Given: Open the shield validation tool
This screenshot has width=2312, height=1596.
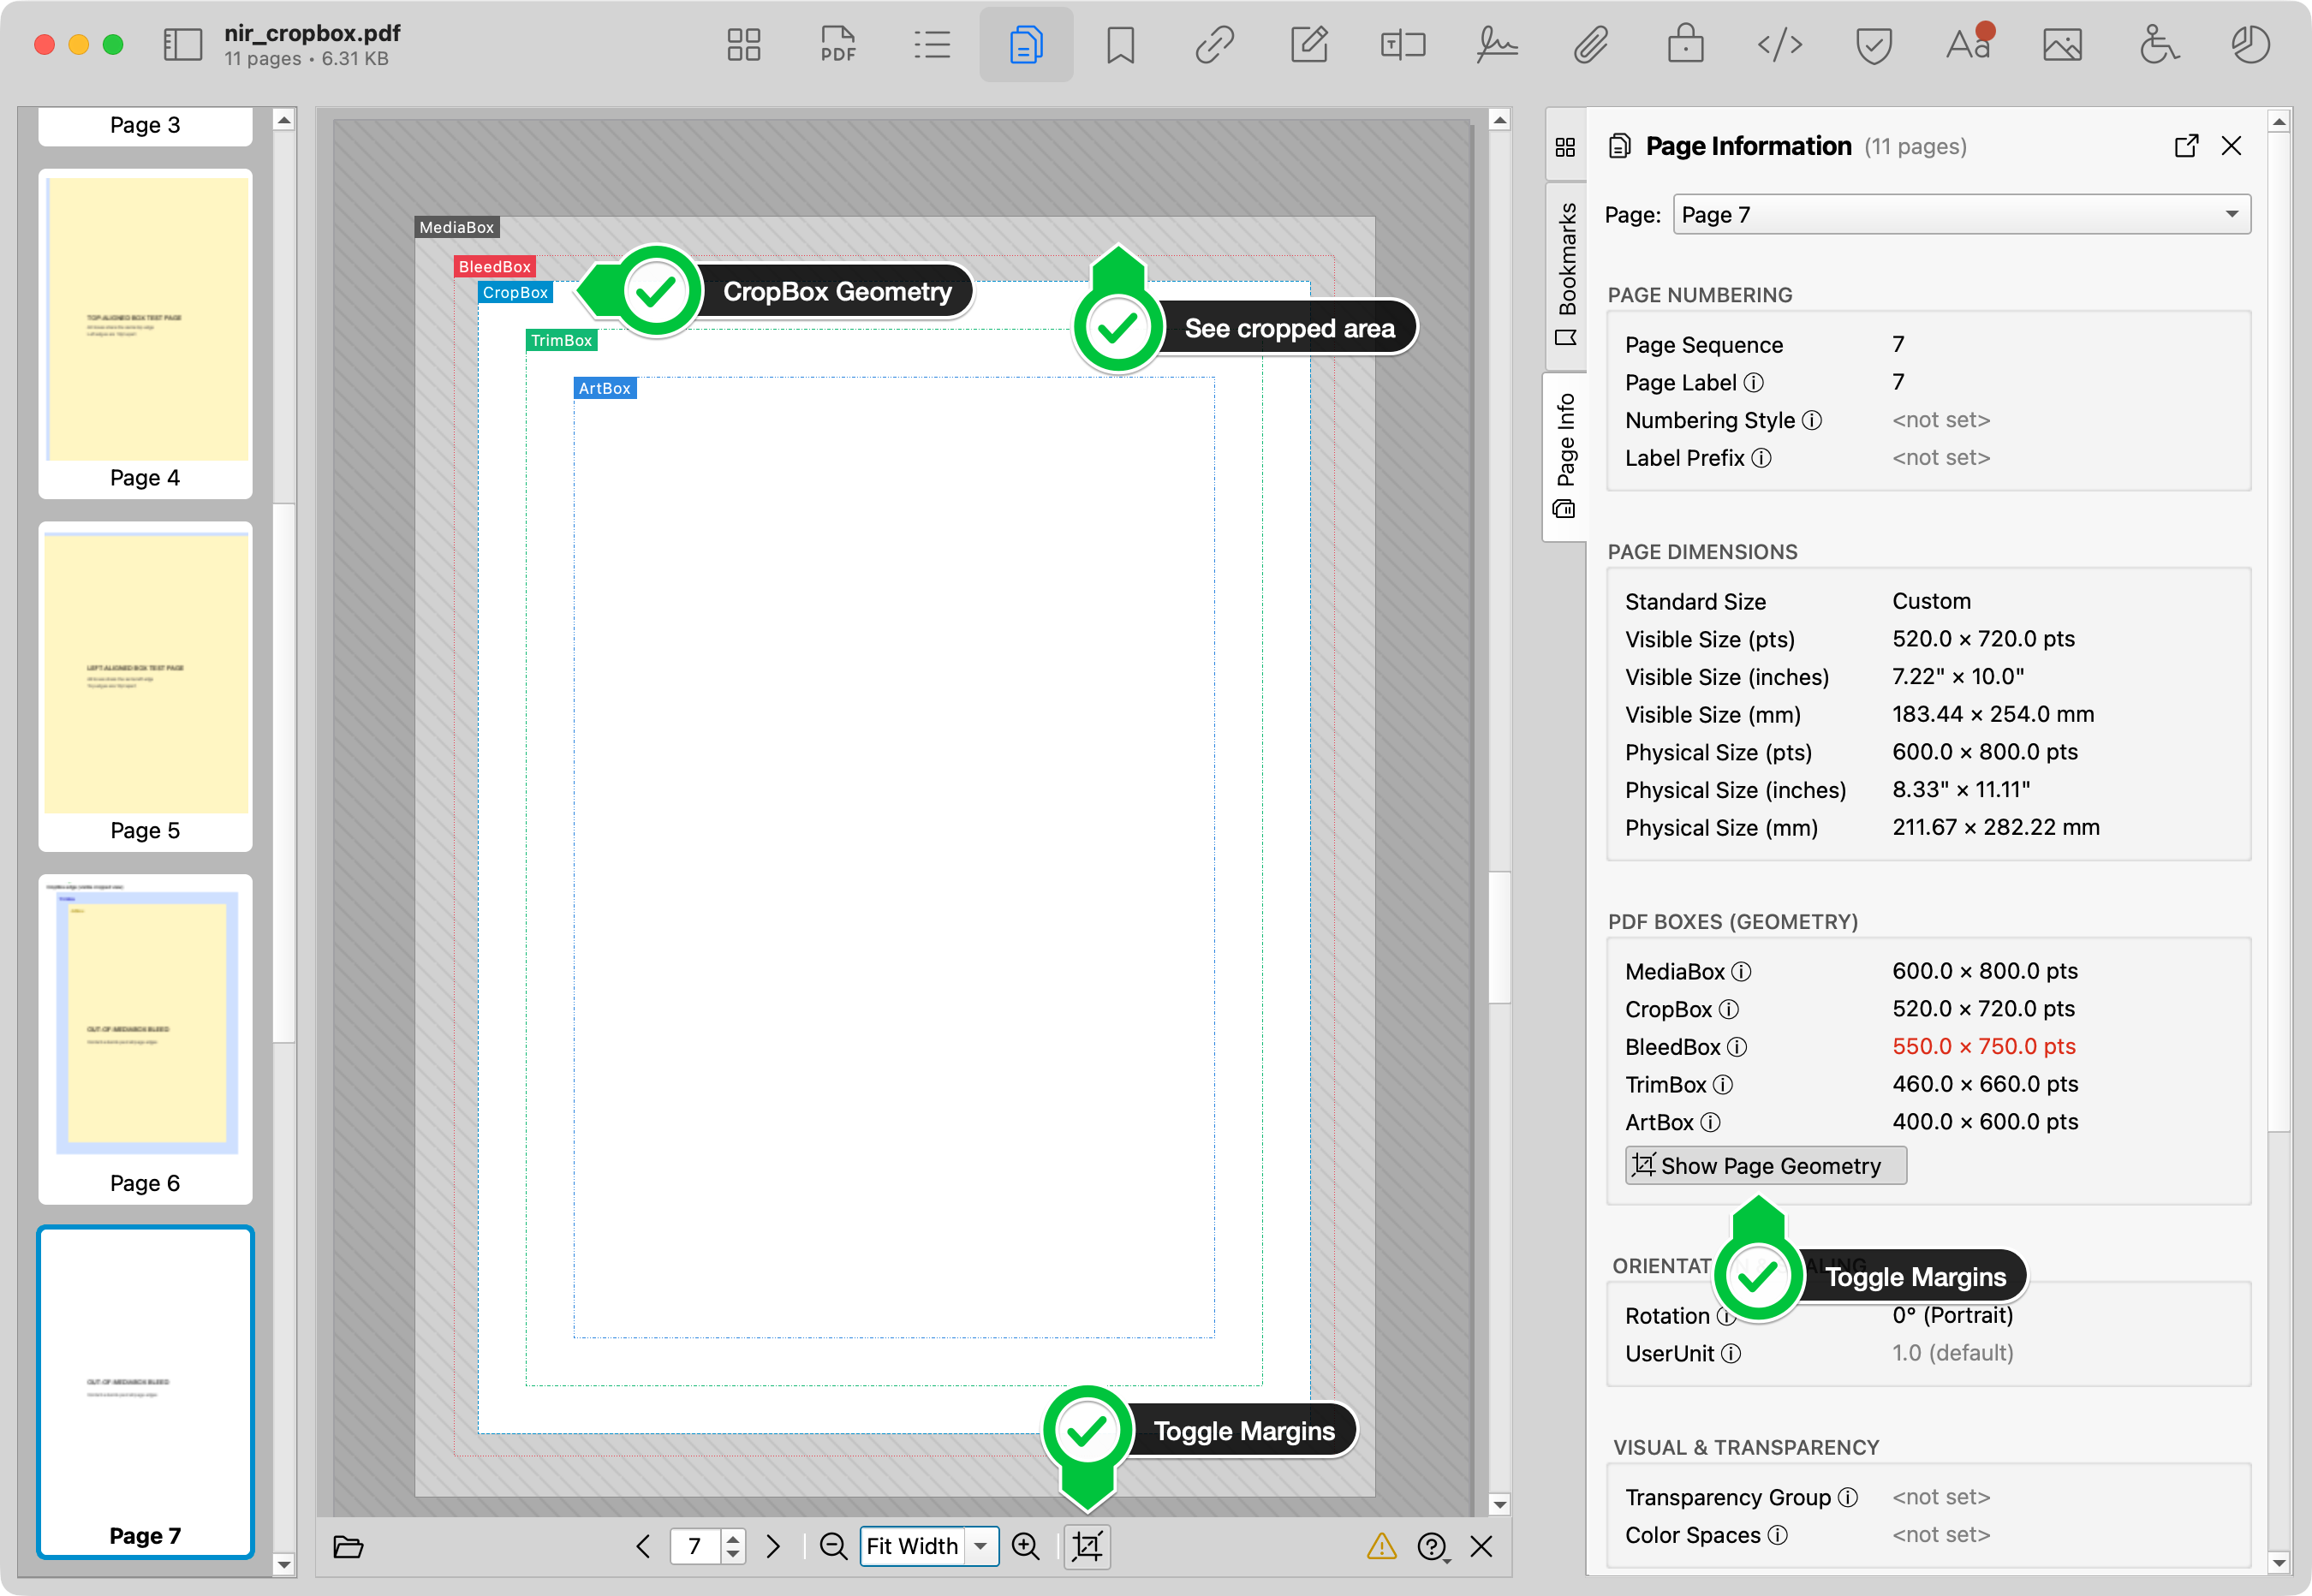Looking at the screenshot, I should click(1873, 45).
